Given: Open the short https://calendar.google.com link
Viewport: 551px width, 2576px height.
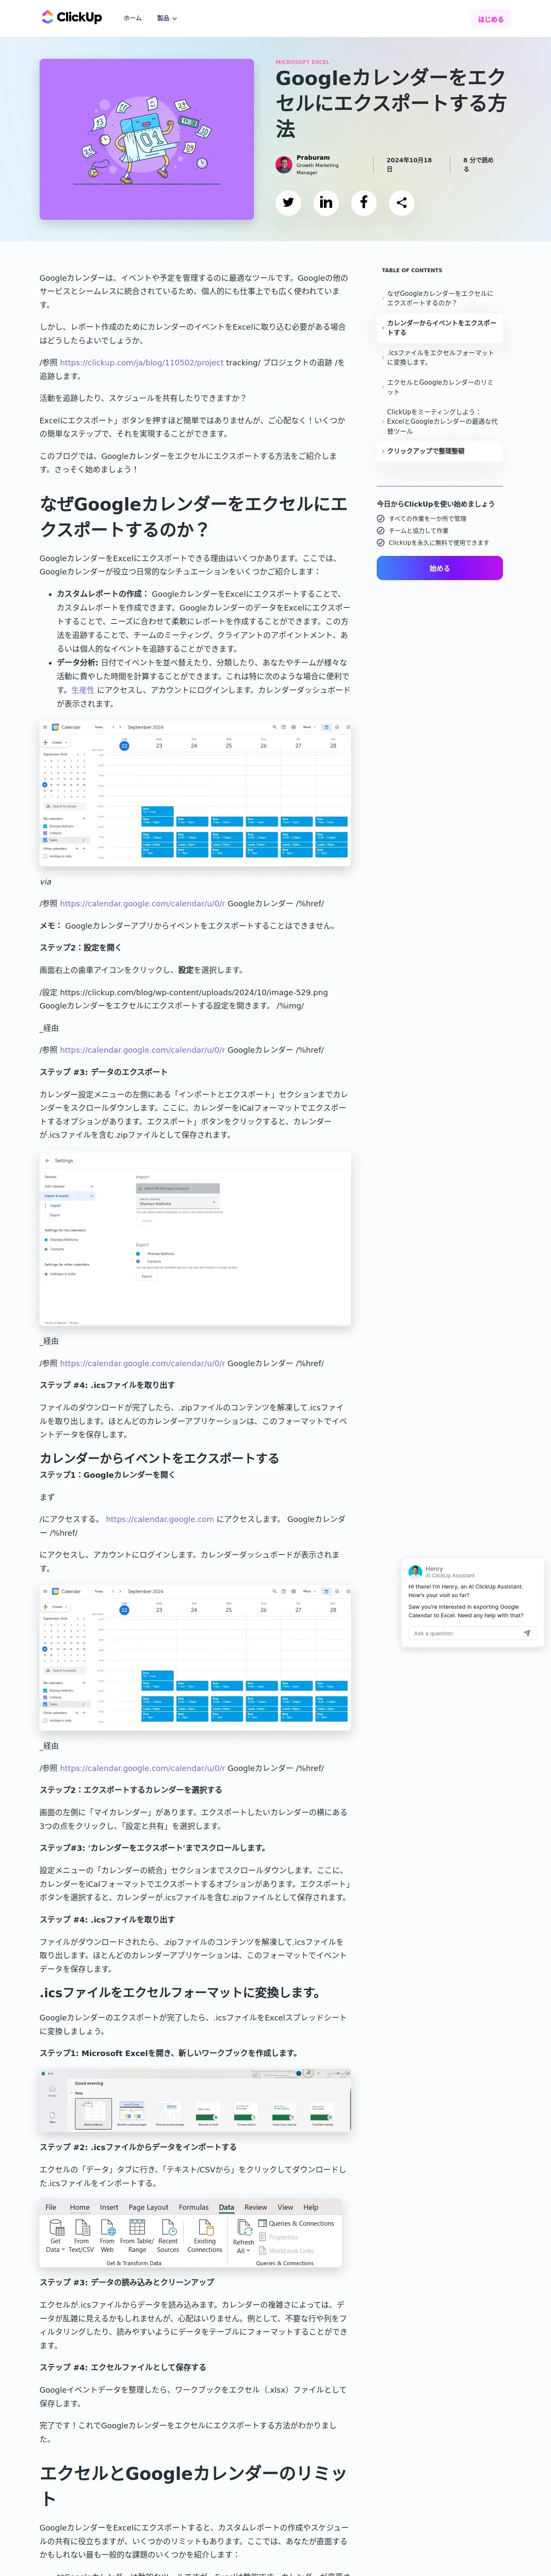Looking at the screenshot, I should click(160, 1519).
